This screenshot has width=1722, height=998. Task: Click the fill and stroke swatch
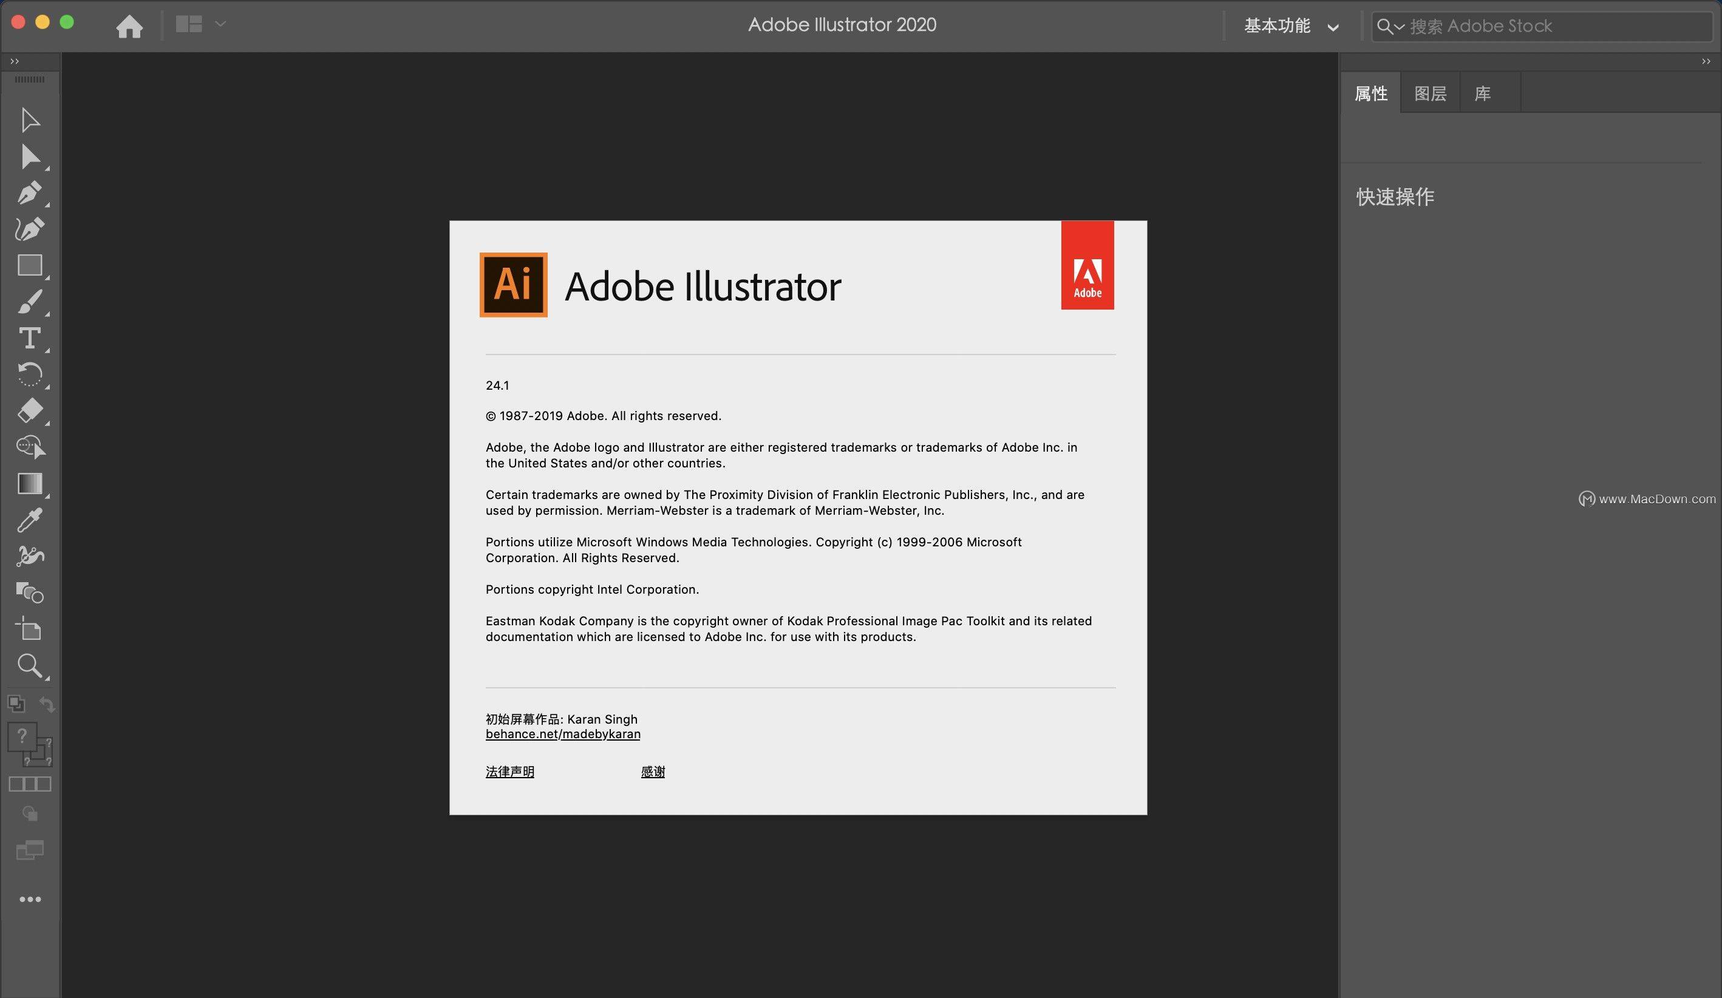coord(30,745)
